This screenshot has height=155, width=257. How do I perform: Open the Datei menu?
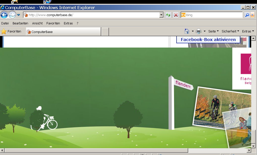point(5,23)
